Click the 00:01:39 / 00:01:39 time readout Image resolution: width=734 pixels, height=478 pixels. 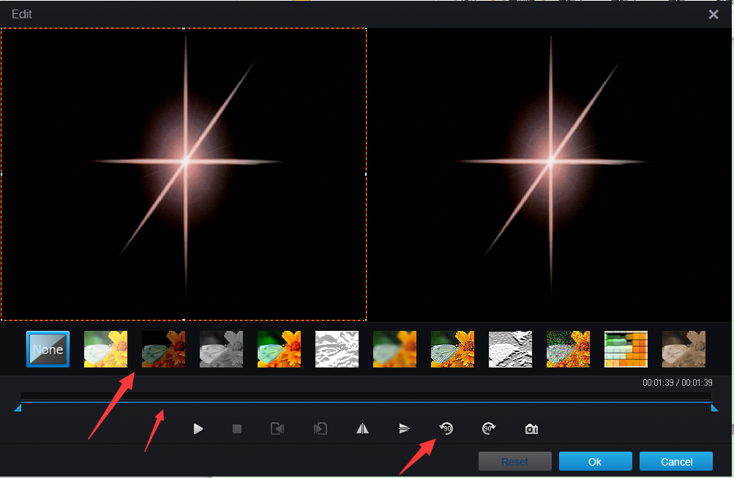point(678,383)
